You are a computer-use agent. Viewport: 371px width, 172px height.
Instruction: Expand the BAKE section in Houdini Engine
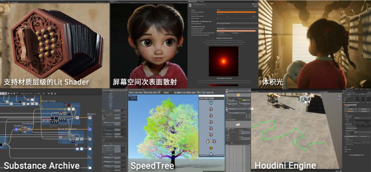click(346, 147)
